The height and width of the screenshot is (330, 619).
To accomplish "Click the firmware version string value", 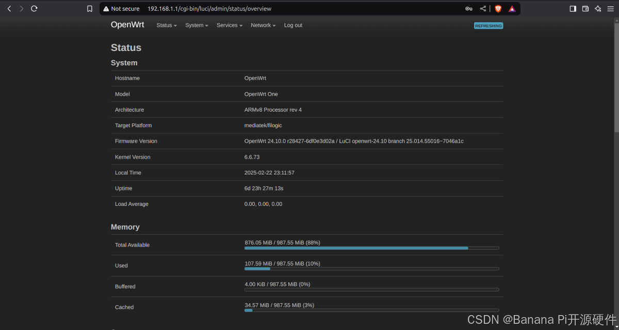I will coord(354,141).
